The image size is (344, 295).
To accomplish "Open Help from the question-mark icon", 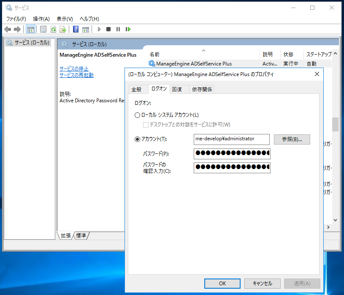I will (x=76, y=29).
